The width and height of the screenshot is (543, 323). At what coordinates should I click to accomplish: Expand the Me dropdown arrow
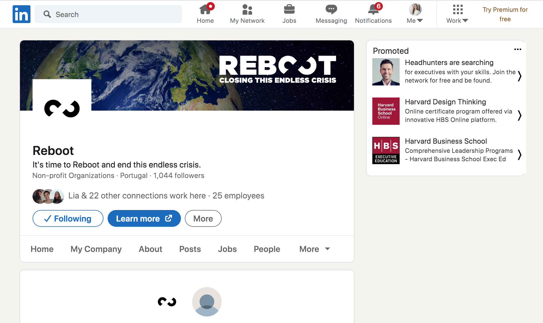coord(420,20)
